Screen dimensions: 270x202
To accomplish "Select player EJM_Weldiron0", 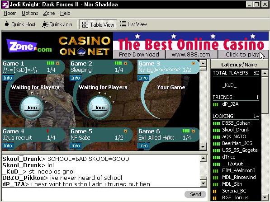I will (238, 170).
